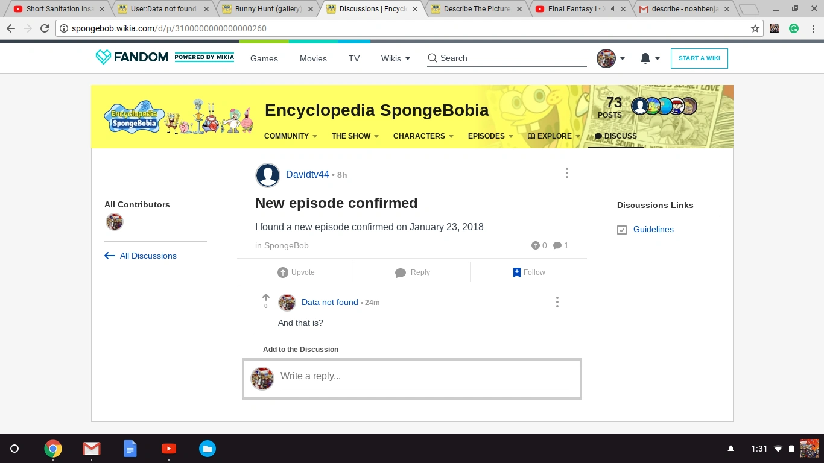The image size is (824, 463).
Task: Open the notifications bell in Fandom header
Action: click(x=645, y=58)
